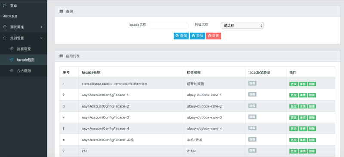Click 删除 for AsynAccountConfigFacade-2 row
Image resolution: width=344 pixels, height=157 pixels.
pos(312,107)
